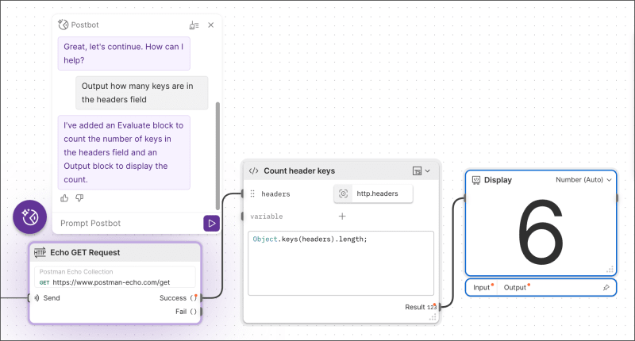This screenshot has height=341, width=635.
Task: Grab the headers variable drag handle
Action: tap(252, 193)
